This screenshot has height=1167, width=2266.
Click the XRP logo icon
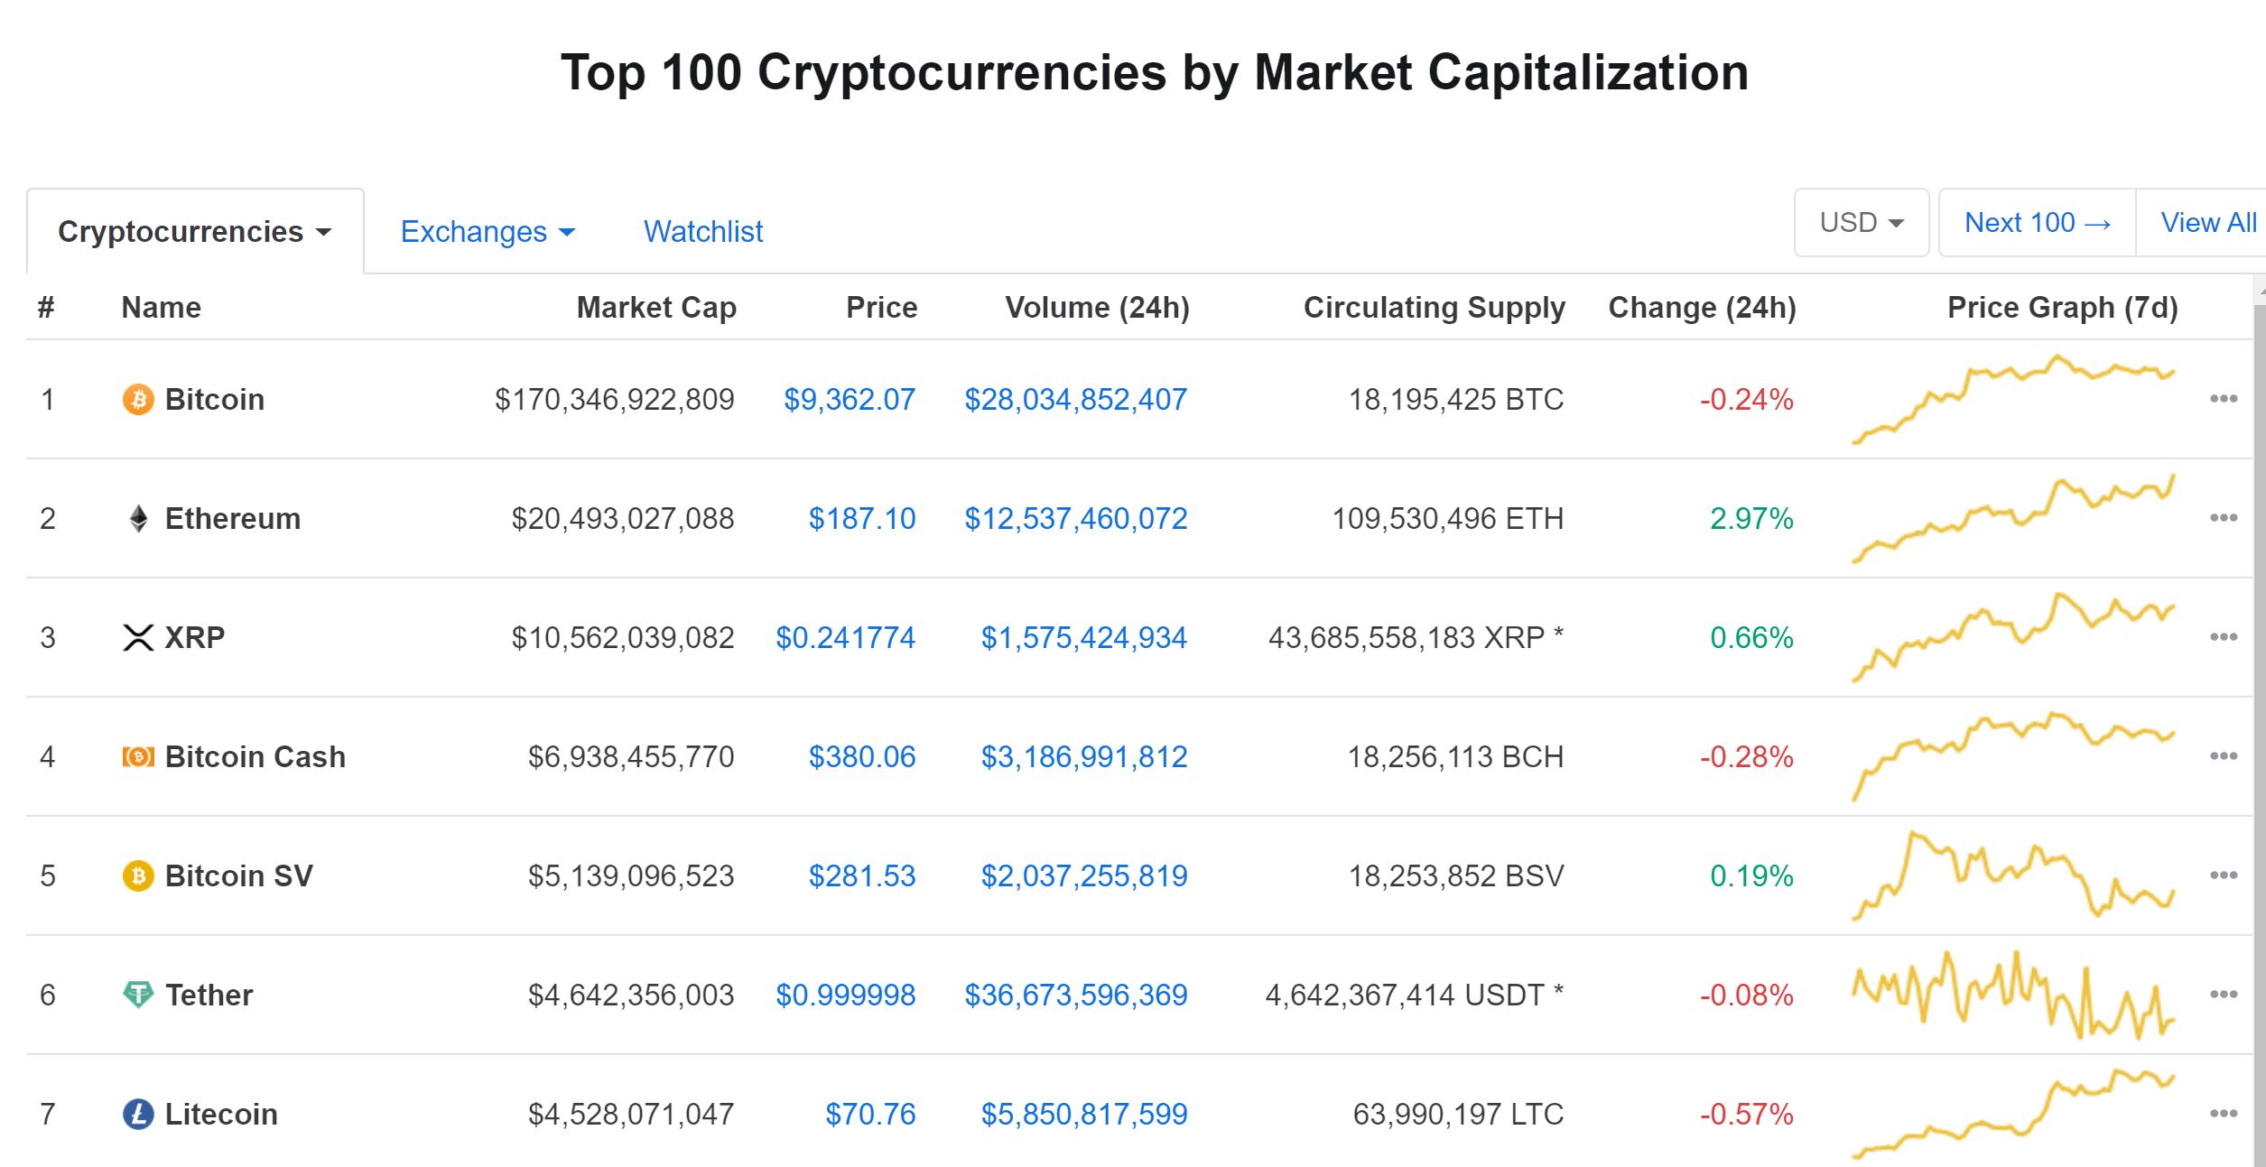click(138, 637)
